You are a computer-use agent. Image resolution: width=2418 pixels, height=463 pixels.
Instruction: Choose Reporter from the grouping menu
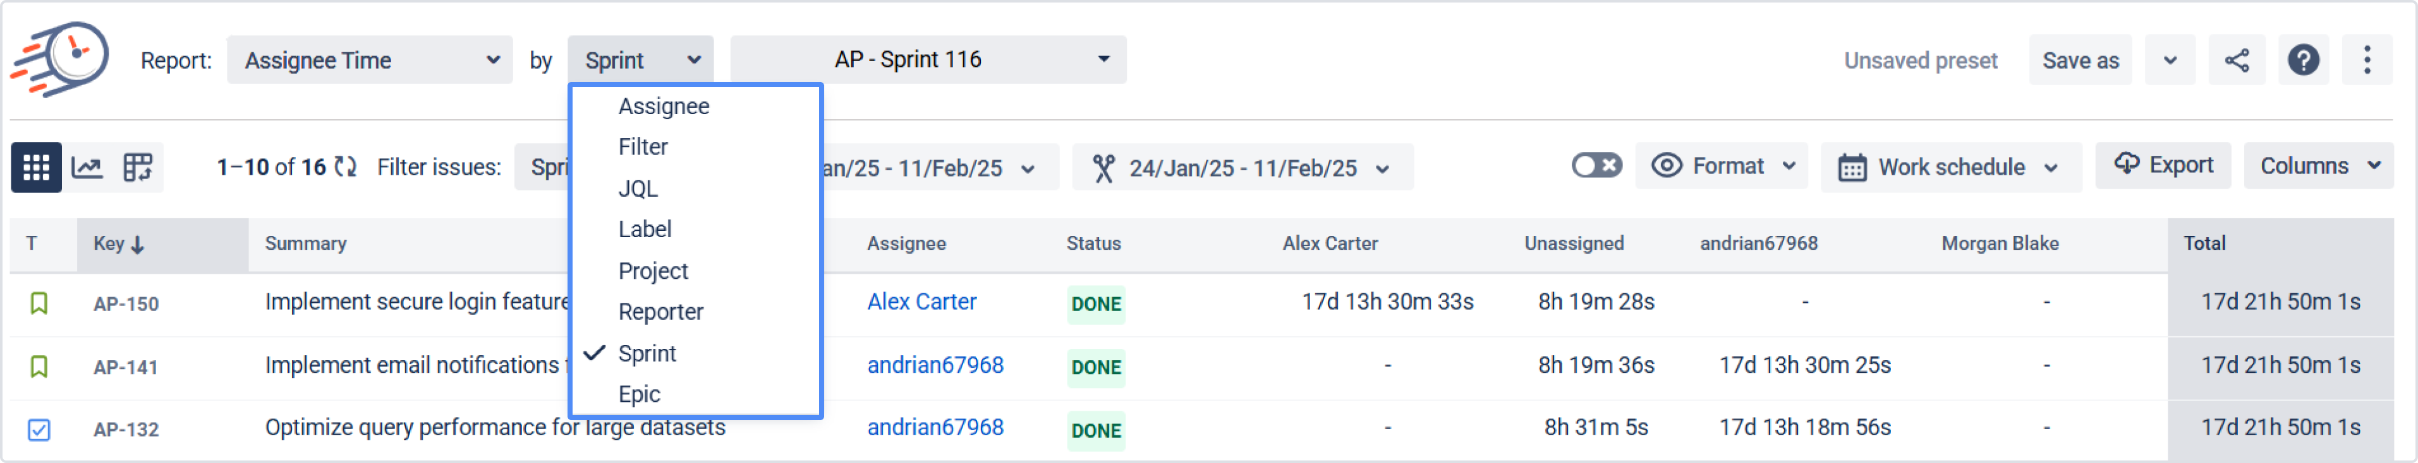point(660,312)
